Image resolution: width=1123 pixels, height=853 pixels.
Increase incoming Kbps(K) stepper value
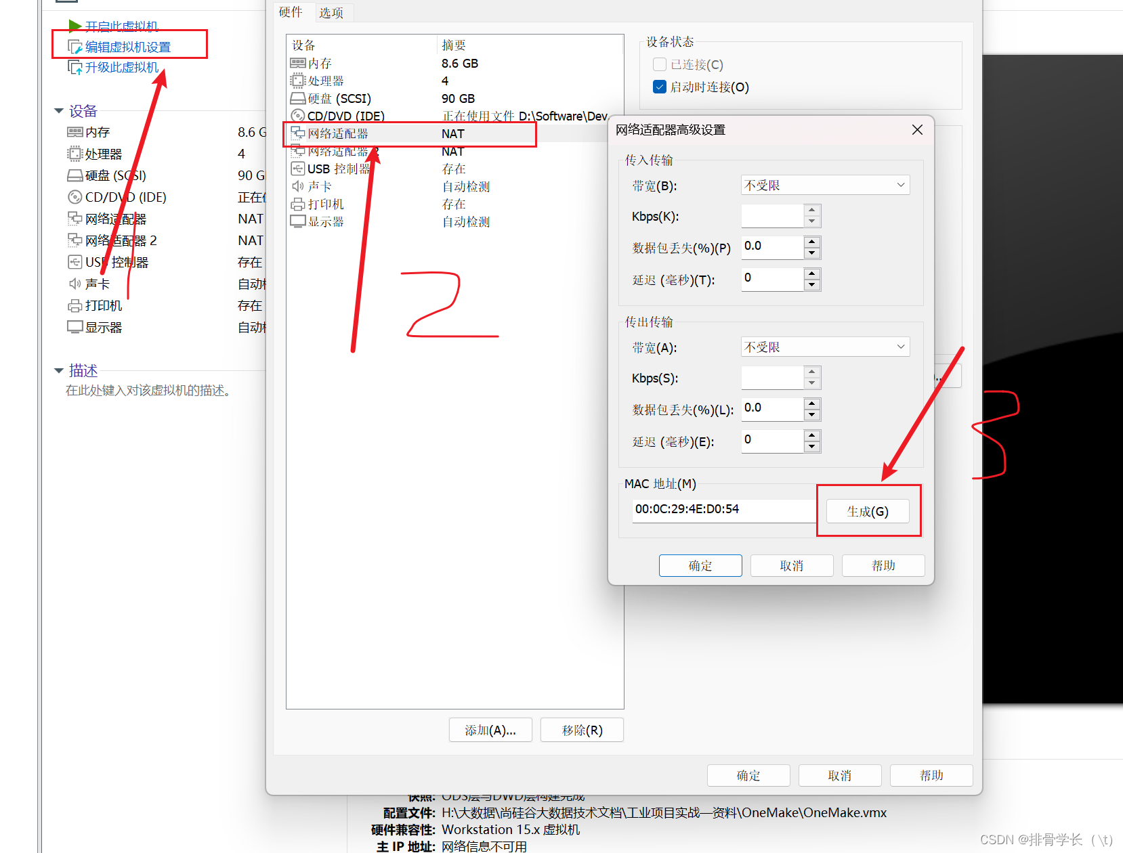(x=812, y=211)
